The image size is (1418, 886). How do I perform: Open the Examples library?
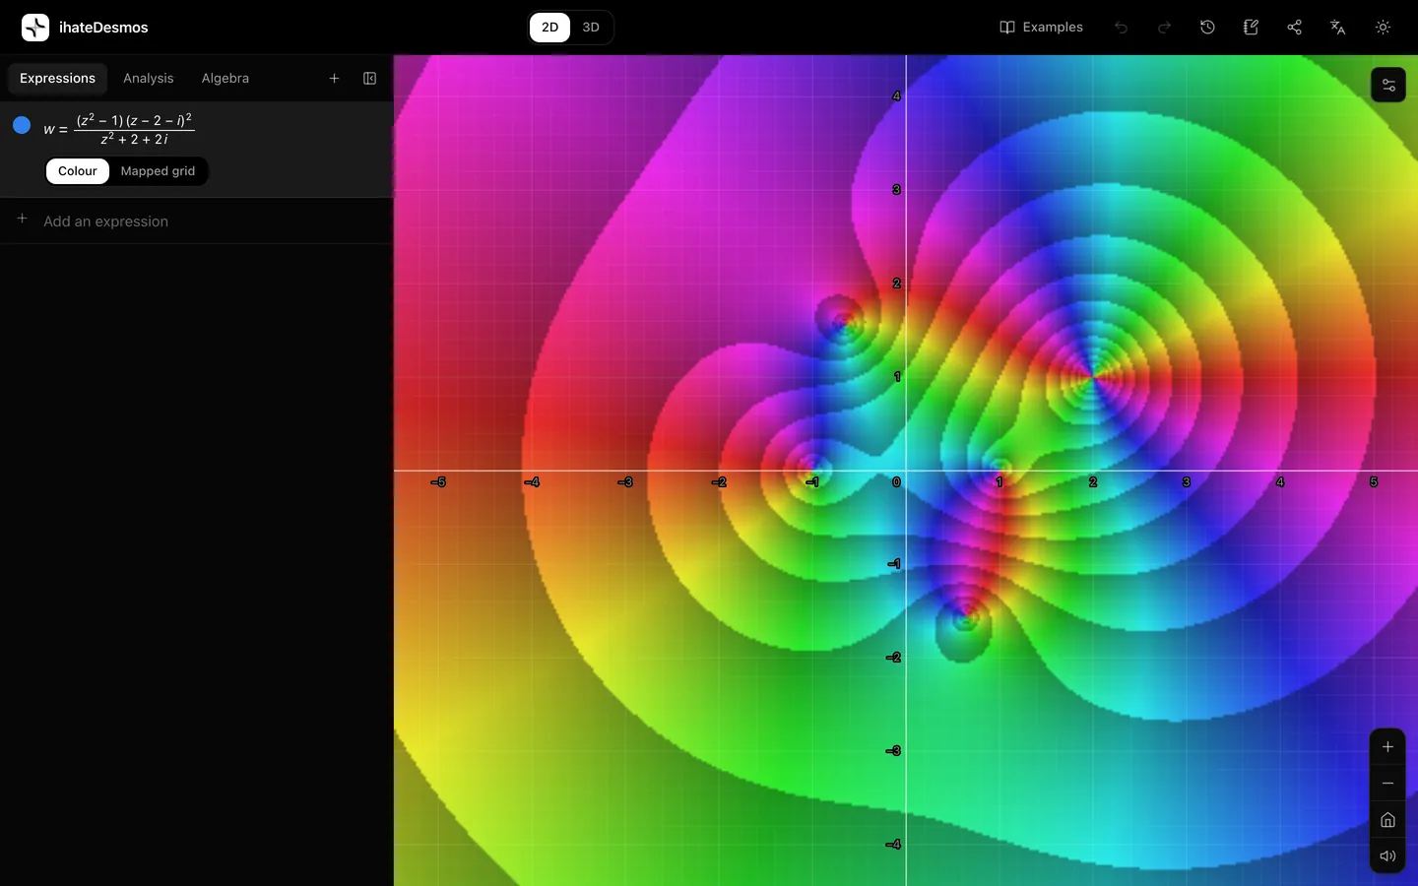pyautogui.click(x=1042, y=28)
